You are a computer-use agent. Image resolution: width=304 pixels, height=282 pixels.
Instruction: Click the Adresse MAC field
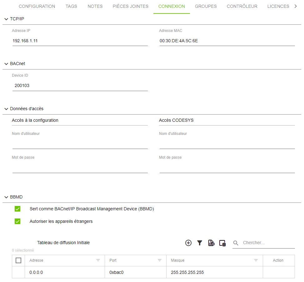click(x=227, y=41)
